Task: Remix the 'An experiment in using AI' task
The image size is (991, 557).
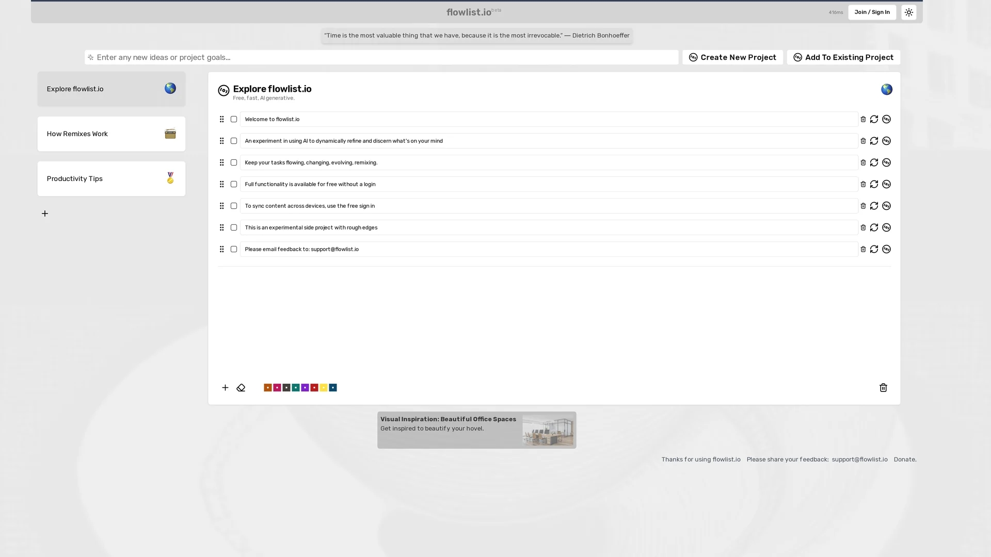Action: 886,141
